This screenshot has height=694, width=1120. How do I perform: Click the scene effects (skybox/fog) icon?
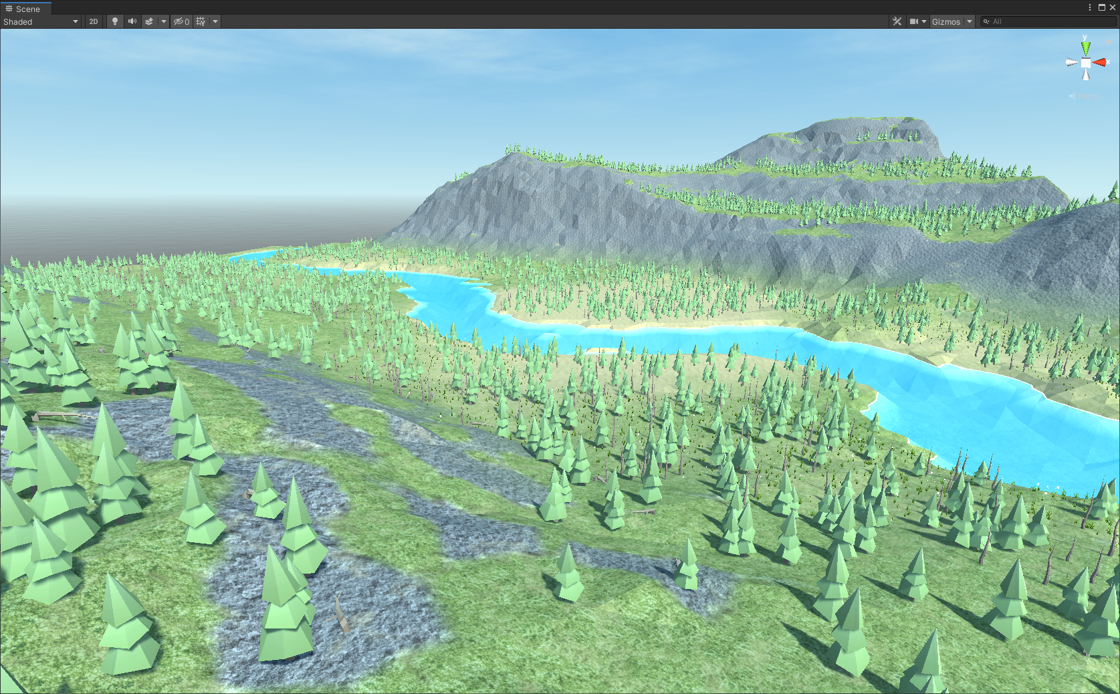pyautogui.click(x=148, y=21)
